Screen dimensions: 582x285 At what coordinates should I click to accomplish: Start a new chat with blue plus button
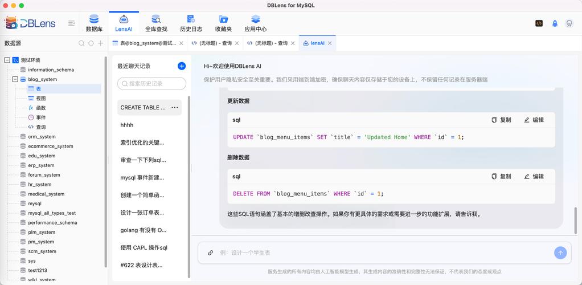tap(182, 66)
